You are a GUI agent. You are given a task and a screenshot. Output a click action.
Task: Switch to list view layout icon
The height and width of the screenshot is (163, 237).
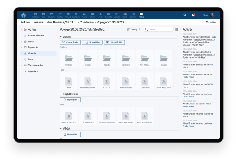(x=177, y=29)
